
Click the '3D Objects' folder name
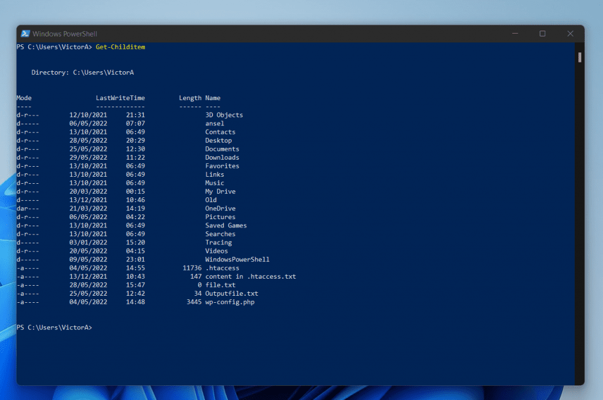coord(224,115)
